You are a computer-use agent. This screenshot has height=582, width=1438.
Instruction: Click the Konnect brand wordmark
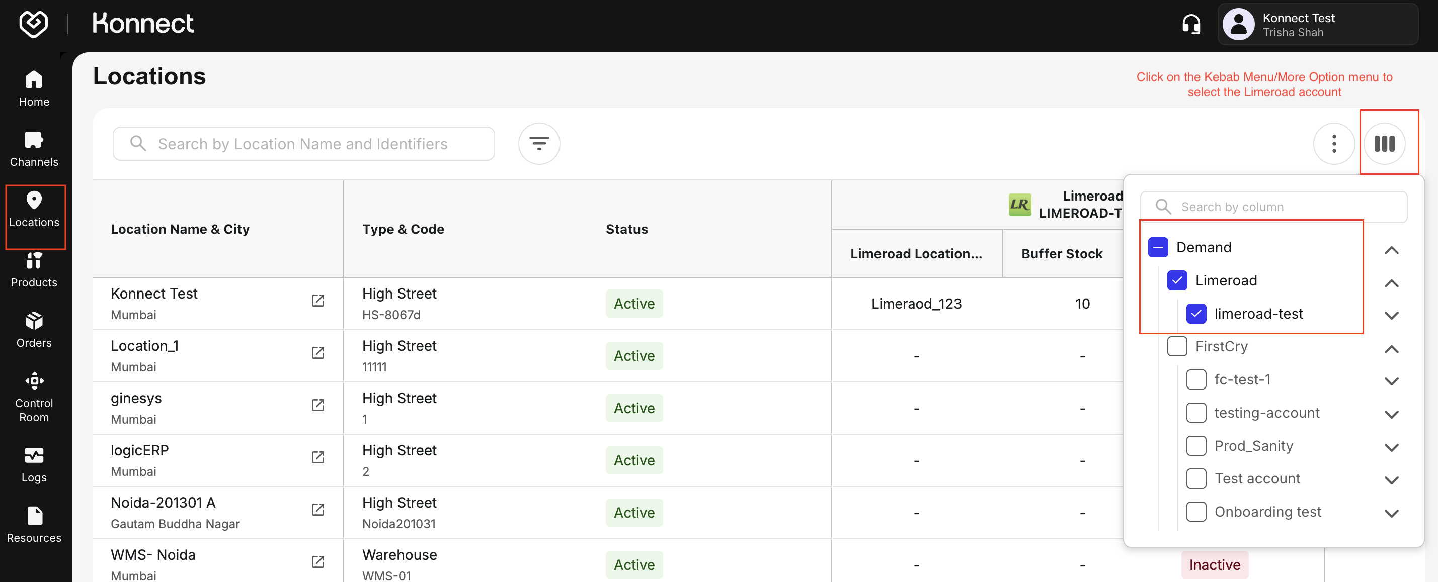tap(143, 24)
